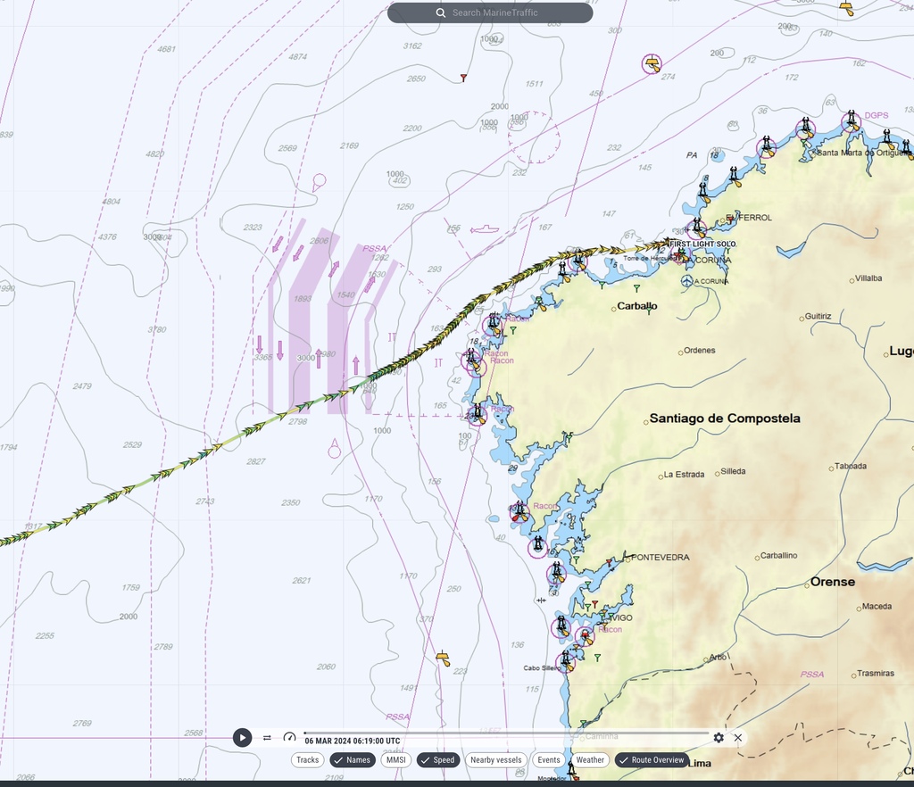Click the loop/repeat playback arrows icon
The width and height of the screenshot is (914, 787).
pyautogui.click(x=267, y=738)
